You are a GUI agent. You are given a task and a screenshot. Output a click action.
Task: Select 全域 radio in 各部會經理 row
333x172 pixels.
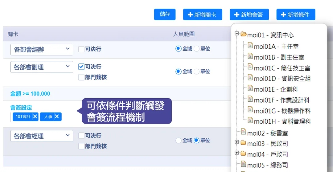click(179, 140)
